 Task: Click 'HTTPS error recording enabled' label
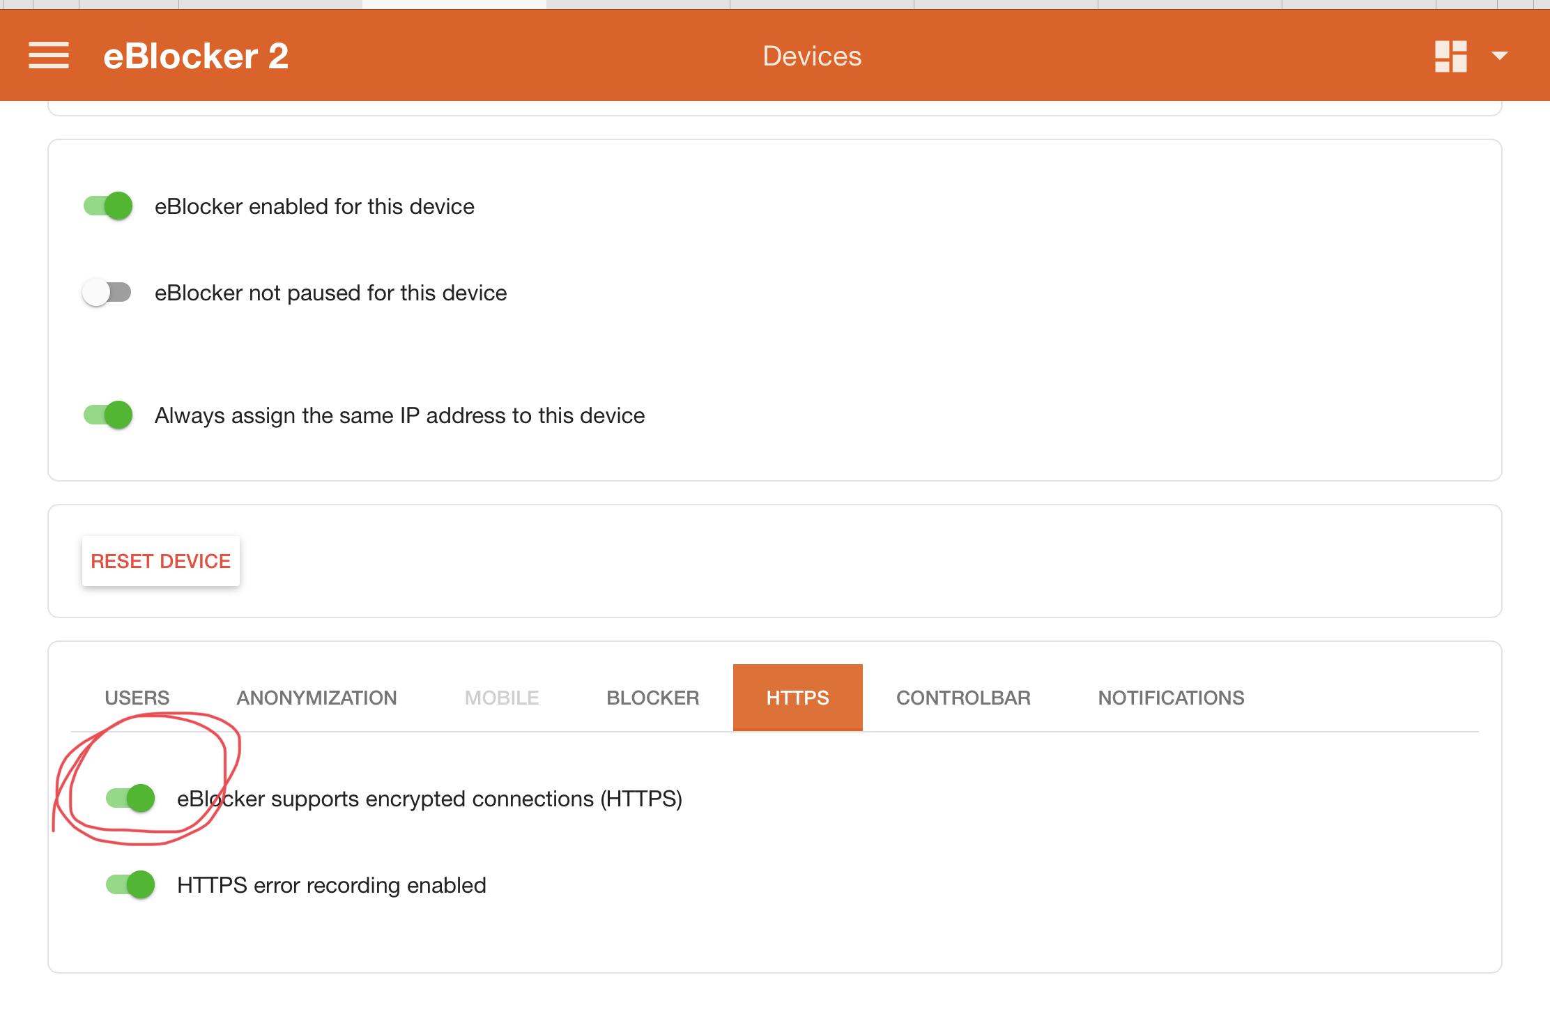(x=332, y=885)
